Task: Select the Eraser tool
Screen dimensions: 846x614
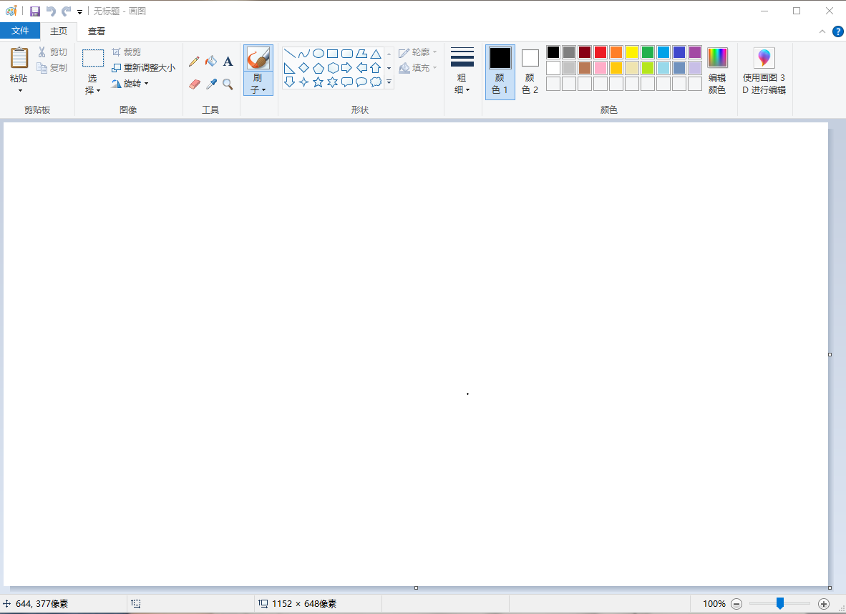Action: click(x=194, y=84)
